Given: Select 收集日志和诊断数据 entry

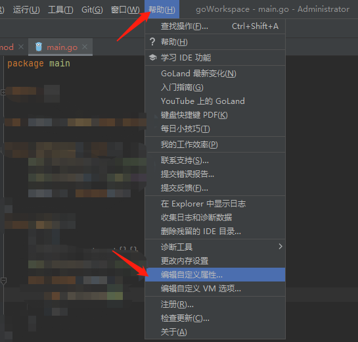Looking at the screenshot, I should point(215,218).
